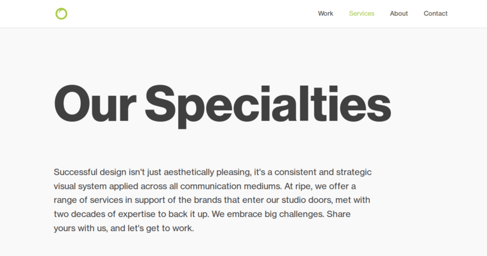Viewport: 487px width, 256px height.
Task: Open the Contact page link
Action: [435, 13]
